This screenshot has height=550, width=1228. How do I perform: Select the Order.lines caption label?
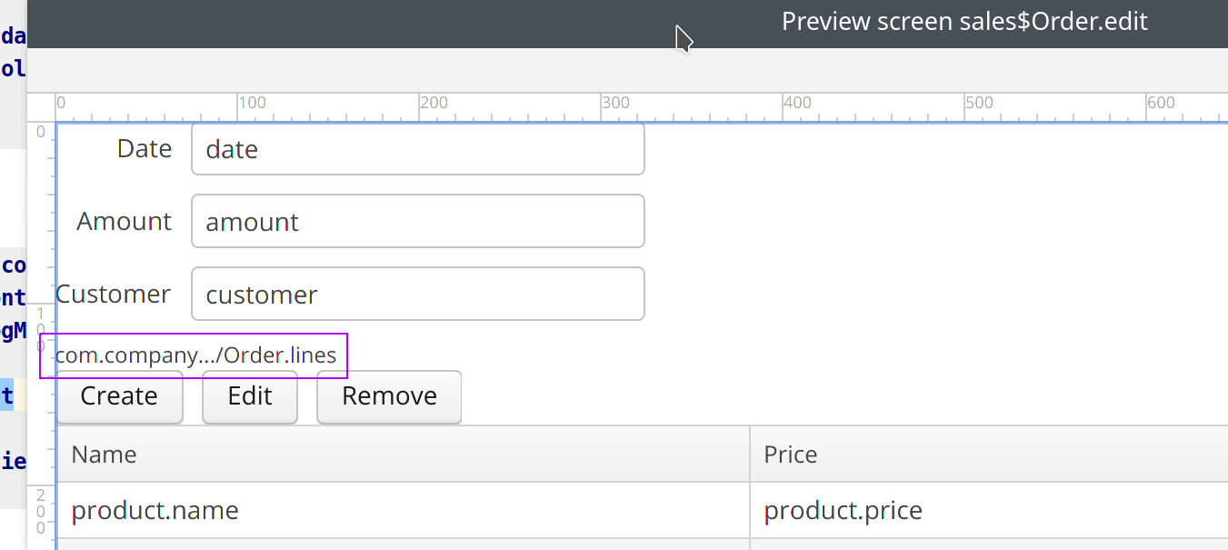(195, 355)
